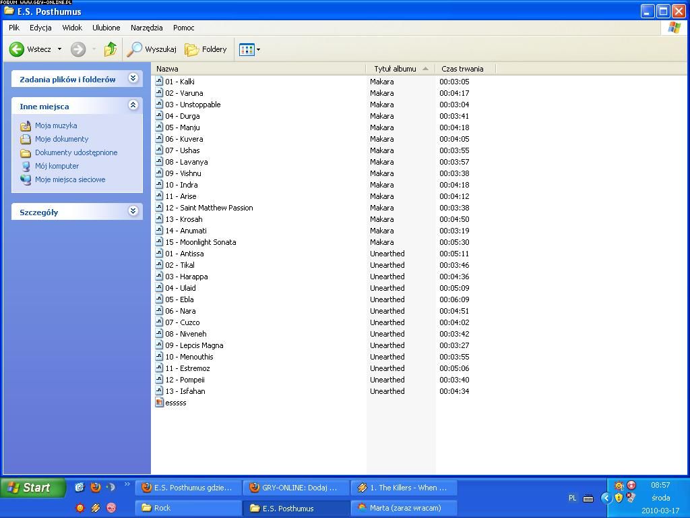
Task: Click the Unearthed album cell for Cuzco
Action: coord(387,322)
